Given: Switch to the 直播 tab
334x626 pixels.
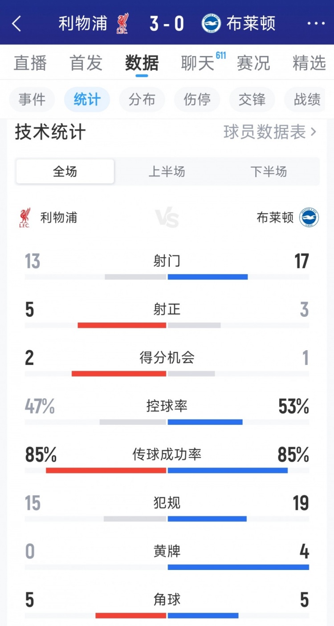Looking at the screenshot, I should pyautogui.click(x=30, y=63).
